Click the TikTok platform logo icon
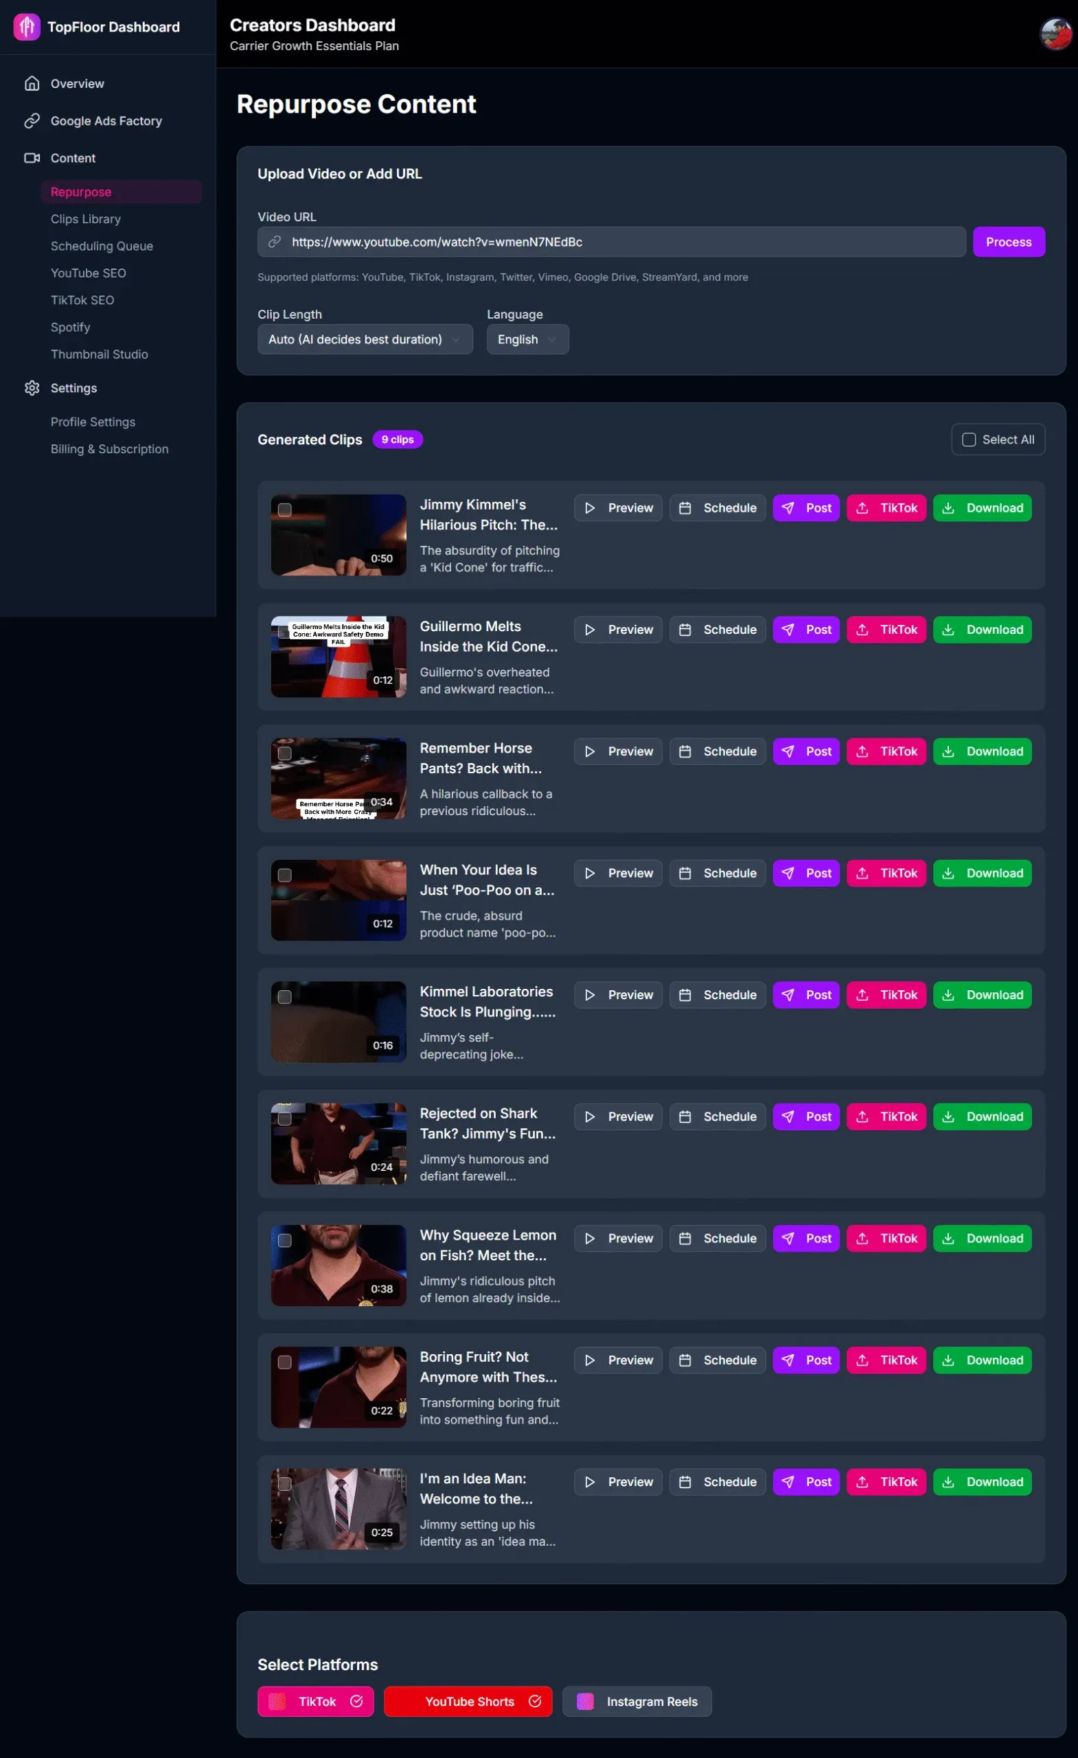This screenshot has height=1758, width=1078. pos(277,1702)
